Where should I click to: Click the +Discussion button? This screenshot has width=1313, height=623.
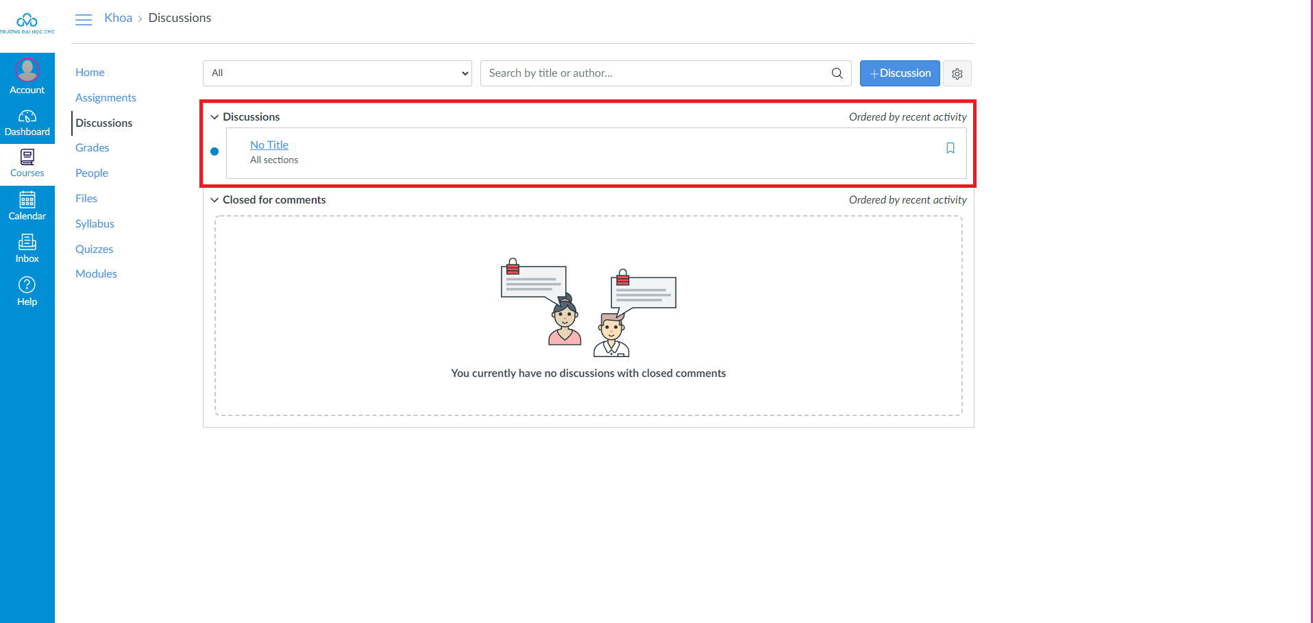899,73
